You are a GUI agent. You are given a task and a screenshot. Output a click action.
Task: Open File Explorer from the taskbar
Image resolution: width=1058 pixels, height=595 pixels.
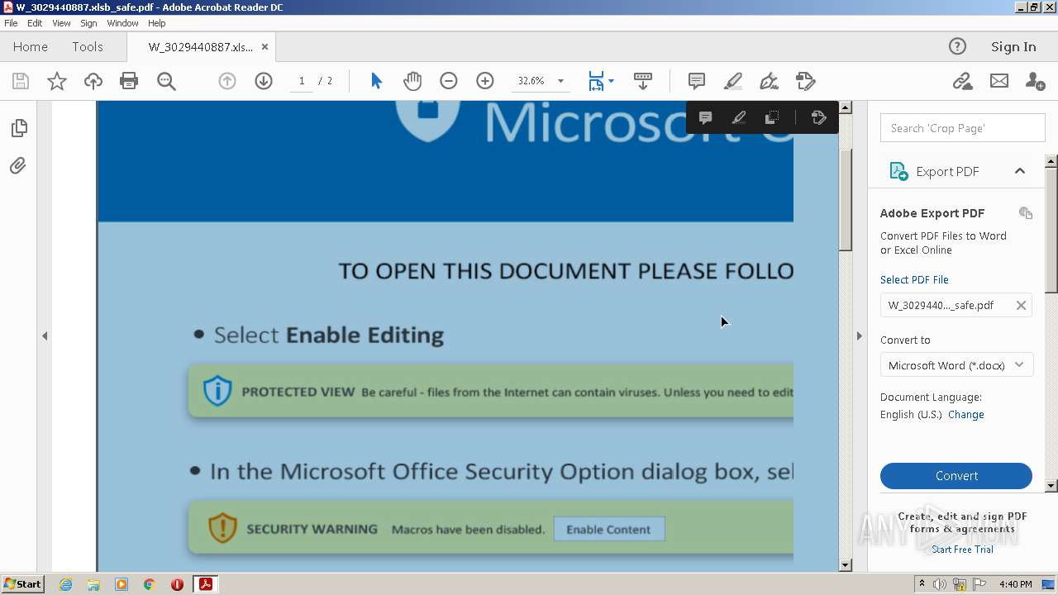click(x=93, y=584)
